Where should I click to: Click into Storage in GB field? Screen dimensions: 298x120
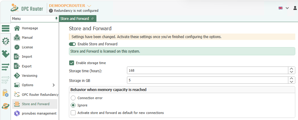pyautogui.click(x=208, y=80)
